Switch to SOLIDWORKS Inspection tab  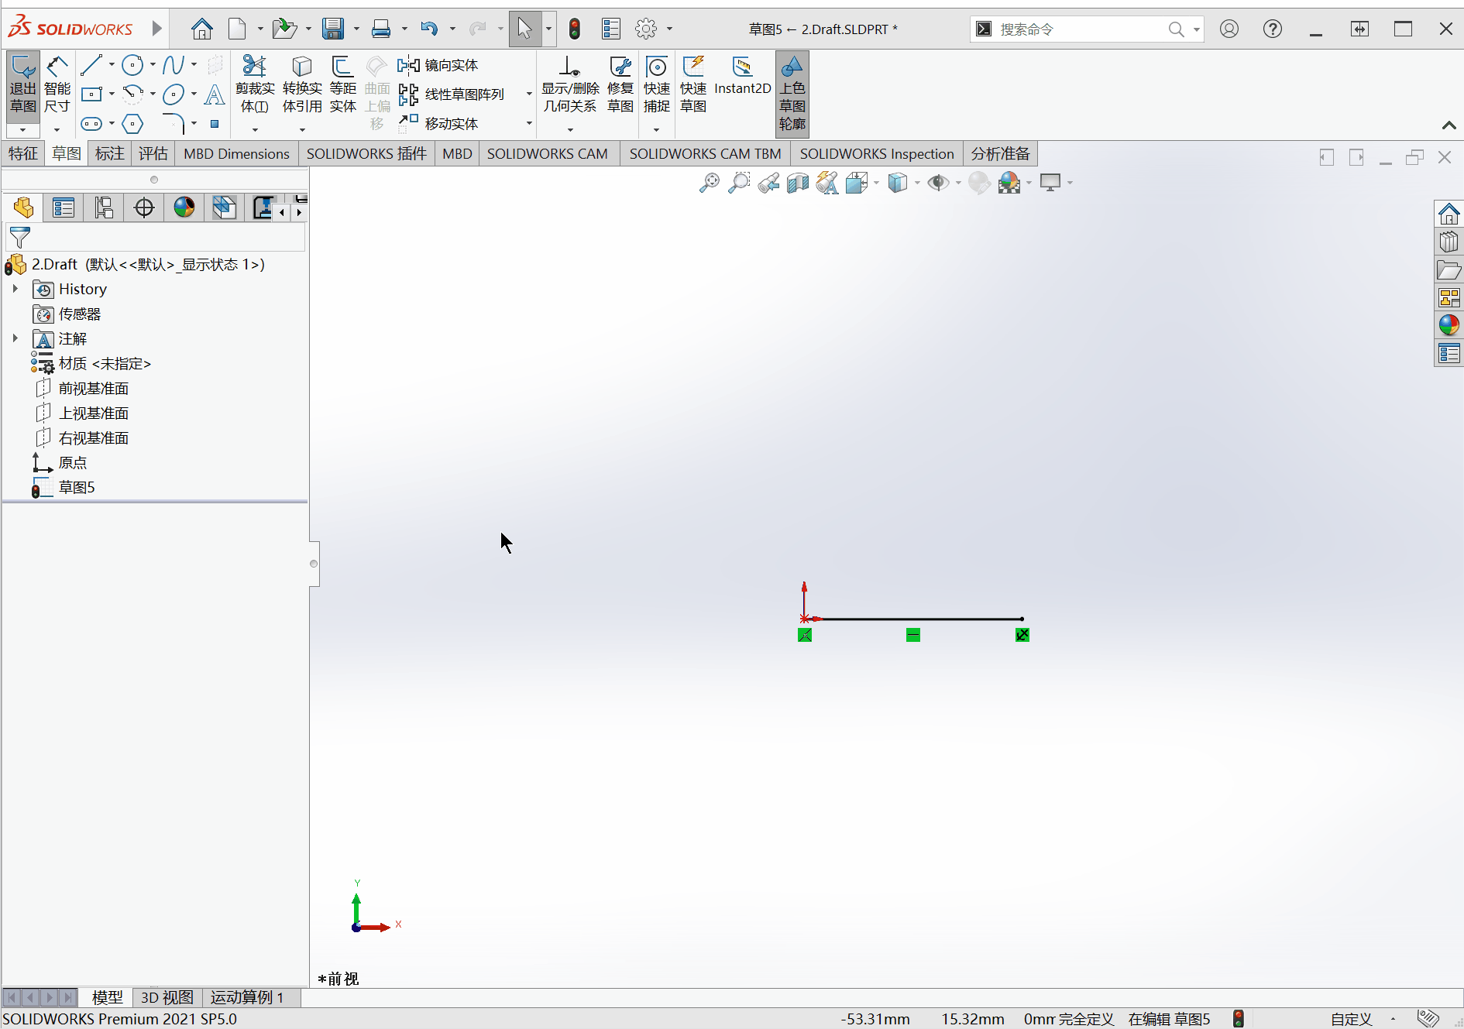tap(877, 153)
